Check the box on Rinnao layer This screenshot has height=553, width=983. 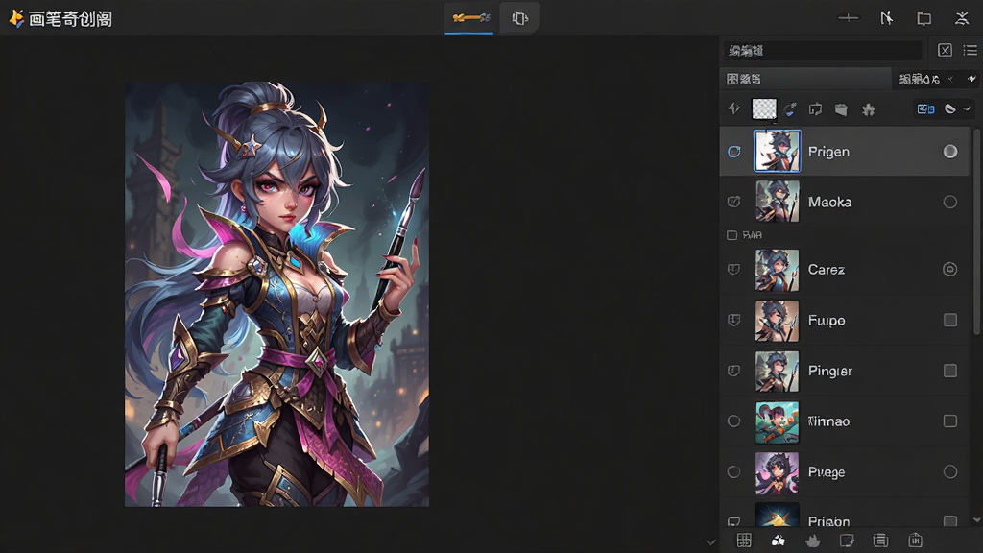950,421
